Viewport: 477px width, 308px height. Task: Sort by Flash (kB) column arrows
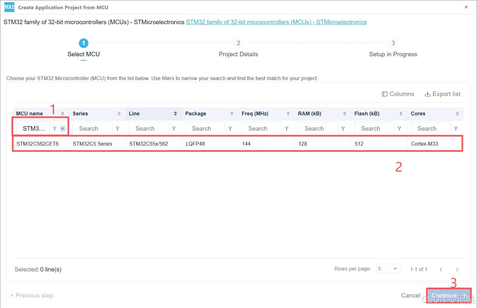pyautogui.click(x=401, y=113)
